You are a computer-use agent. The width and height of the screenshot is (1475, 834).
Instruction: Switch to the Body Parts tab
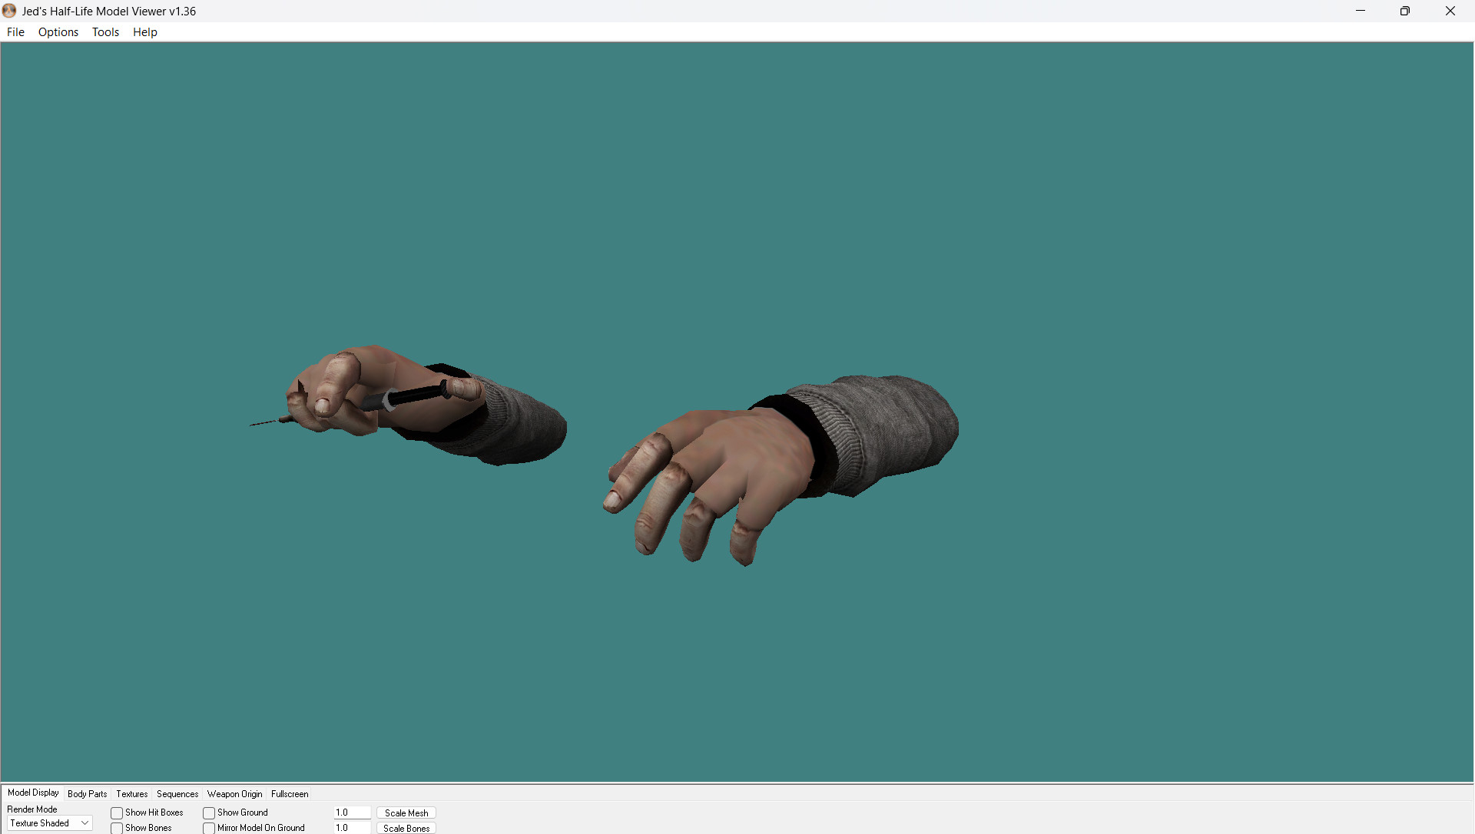pos(87,794)
